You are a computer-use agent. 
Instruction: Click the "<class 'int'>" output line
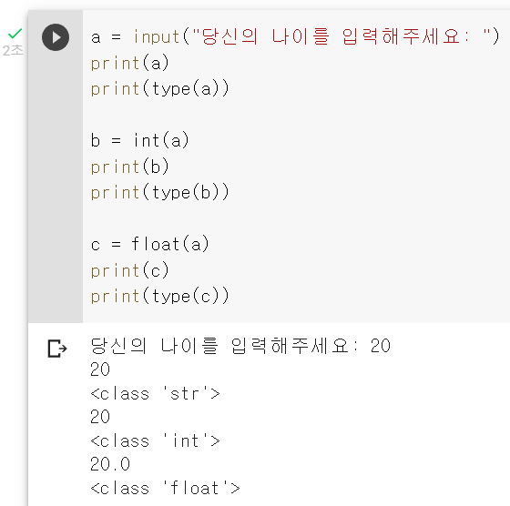point(156,441)
